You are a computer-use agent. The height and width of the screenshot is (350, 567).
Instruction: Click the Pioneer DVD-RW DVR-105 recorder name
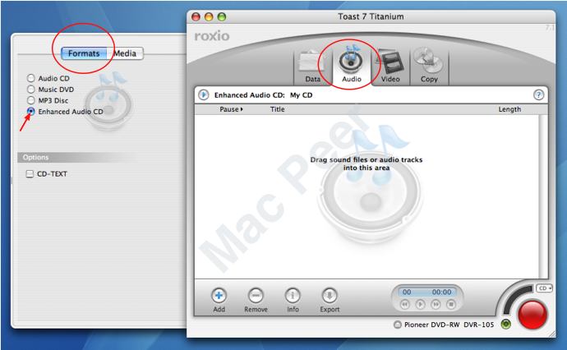pos(449,325)
